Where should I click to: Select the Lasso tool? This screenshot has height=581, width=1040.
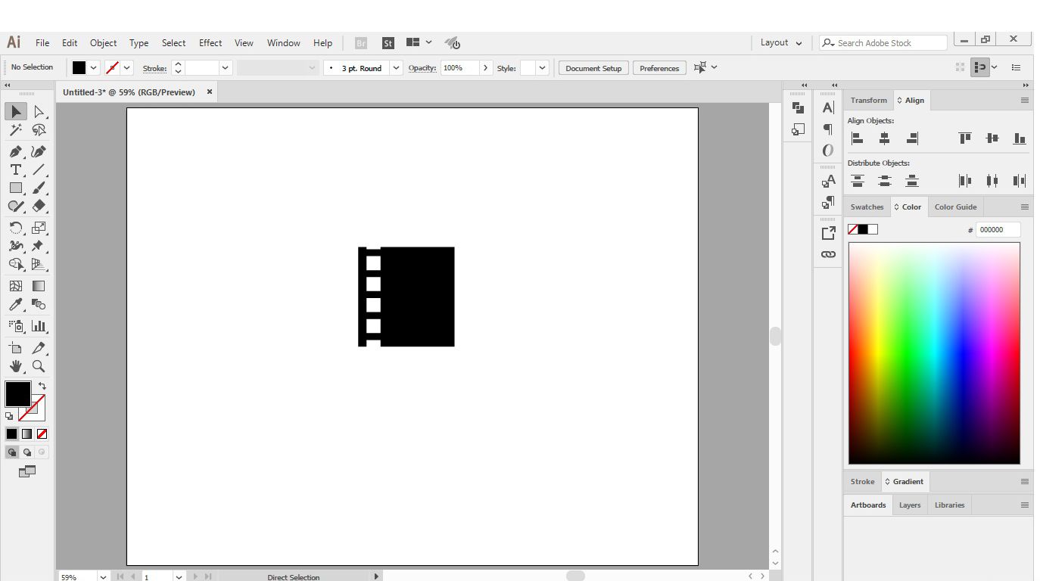click(x=39, y=130)
